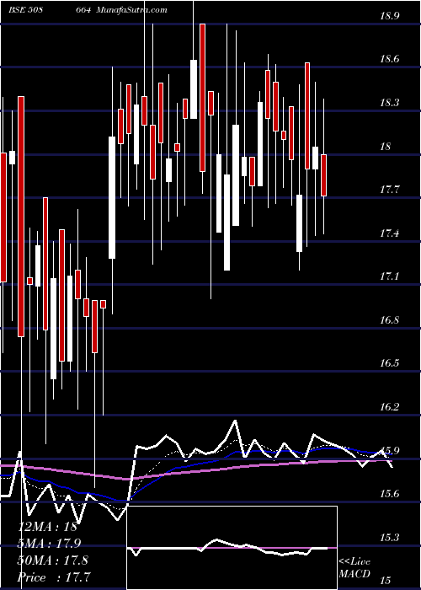Click inside the MACD inset chart

(232, 548)
